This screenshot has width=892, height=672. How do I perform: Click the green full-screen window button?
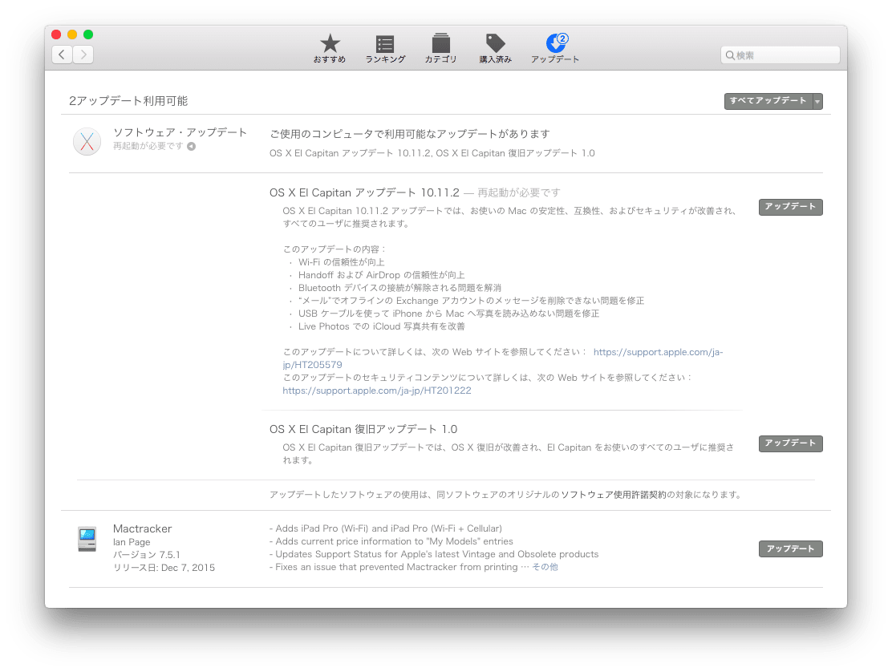pyautogui.click(x=88, y=34)
